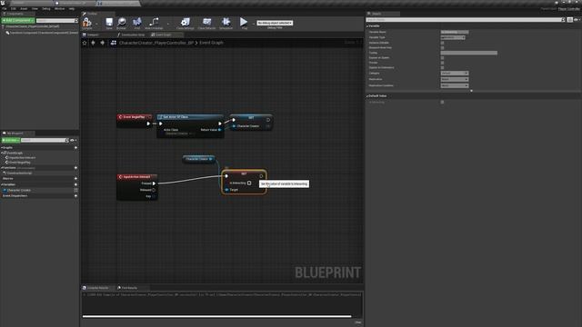Click the Key pin on InputAction Interact
The height and width of the screenshot is (327, 582).
tap(154, 196)
